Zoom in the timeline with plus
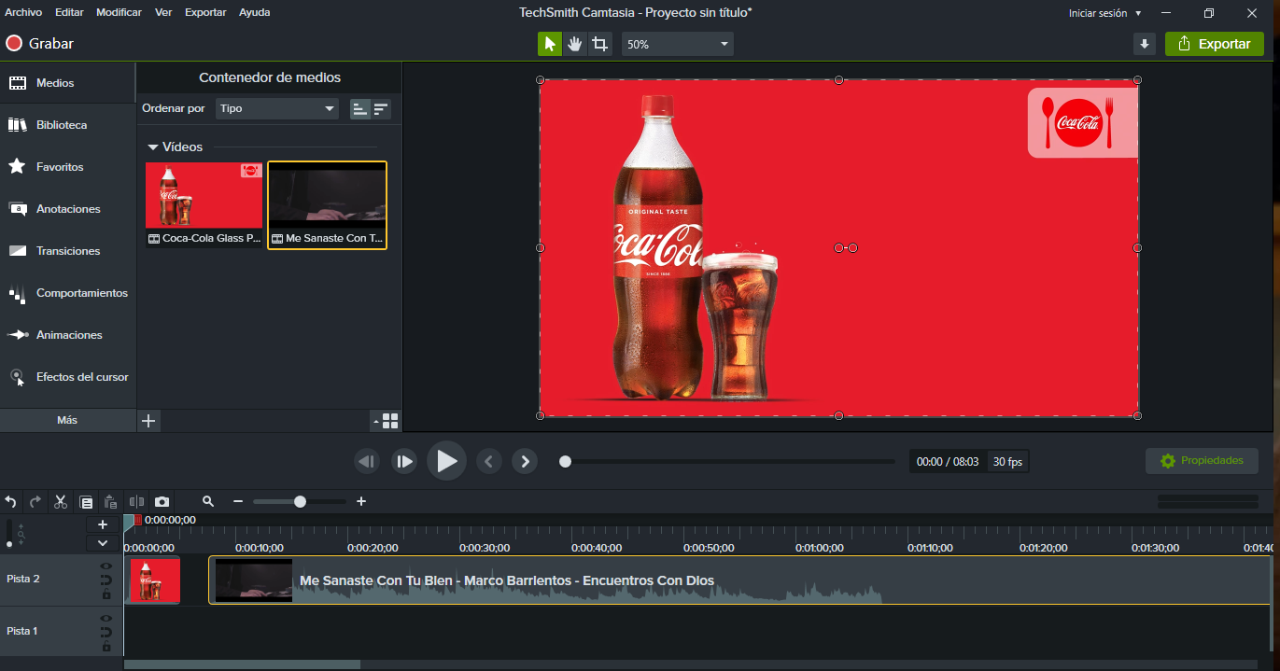The image size is (1280, 671). 361,502
